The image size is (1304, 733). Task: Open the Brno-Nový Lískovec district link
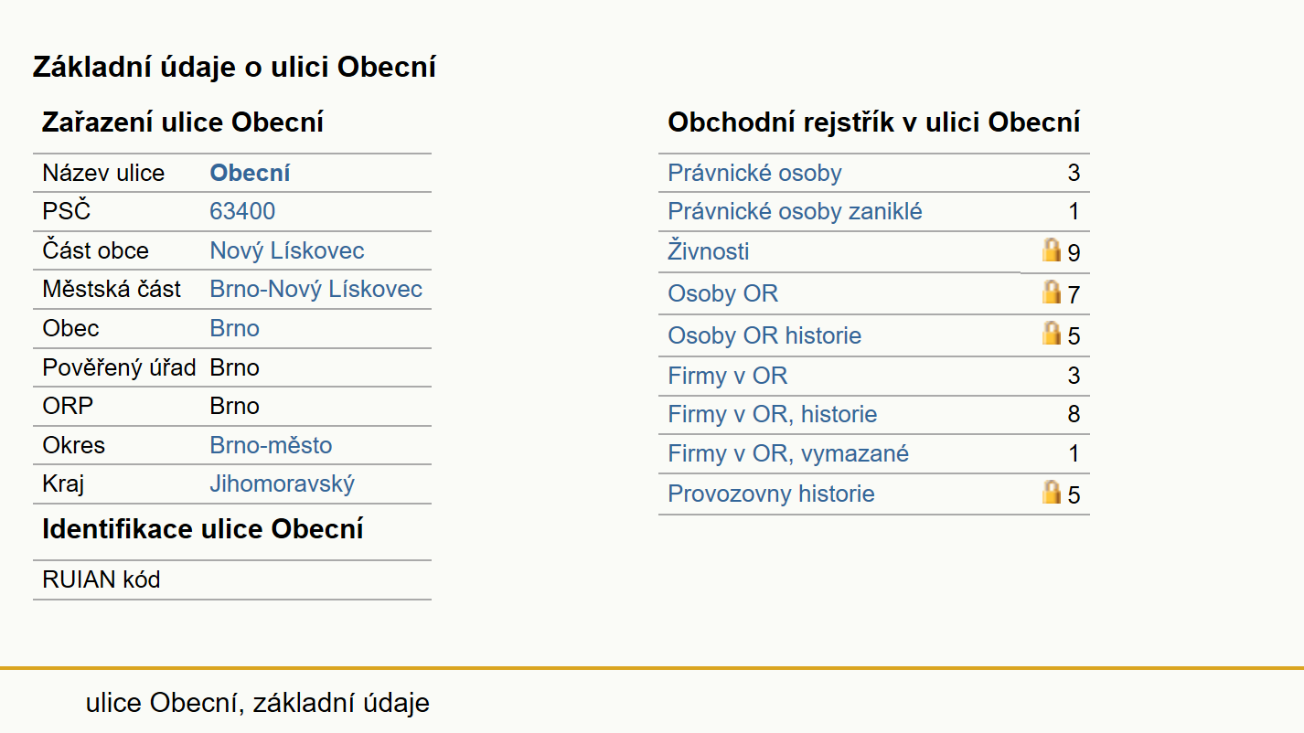click(316, 290)
